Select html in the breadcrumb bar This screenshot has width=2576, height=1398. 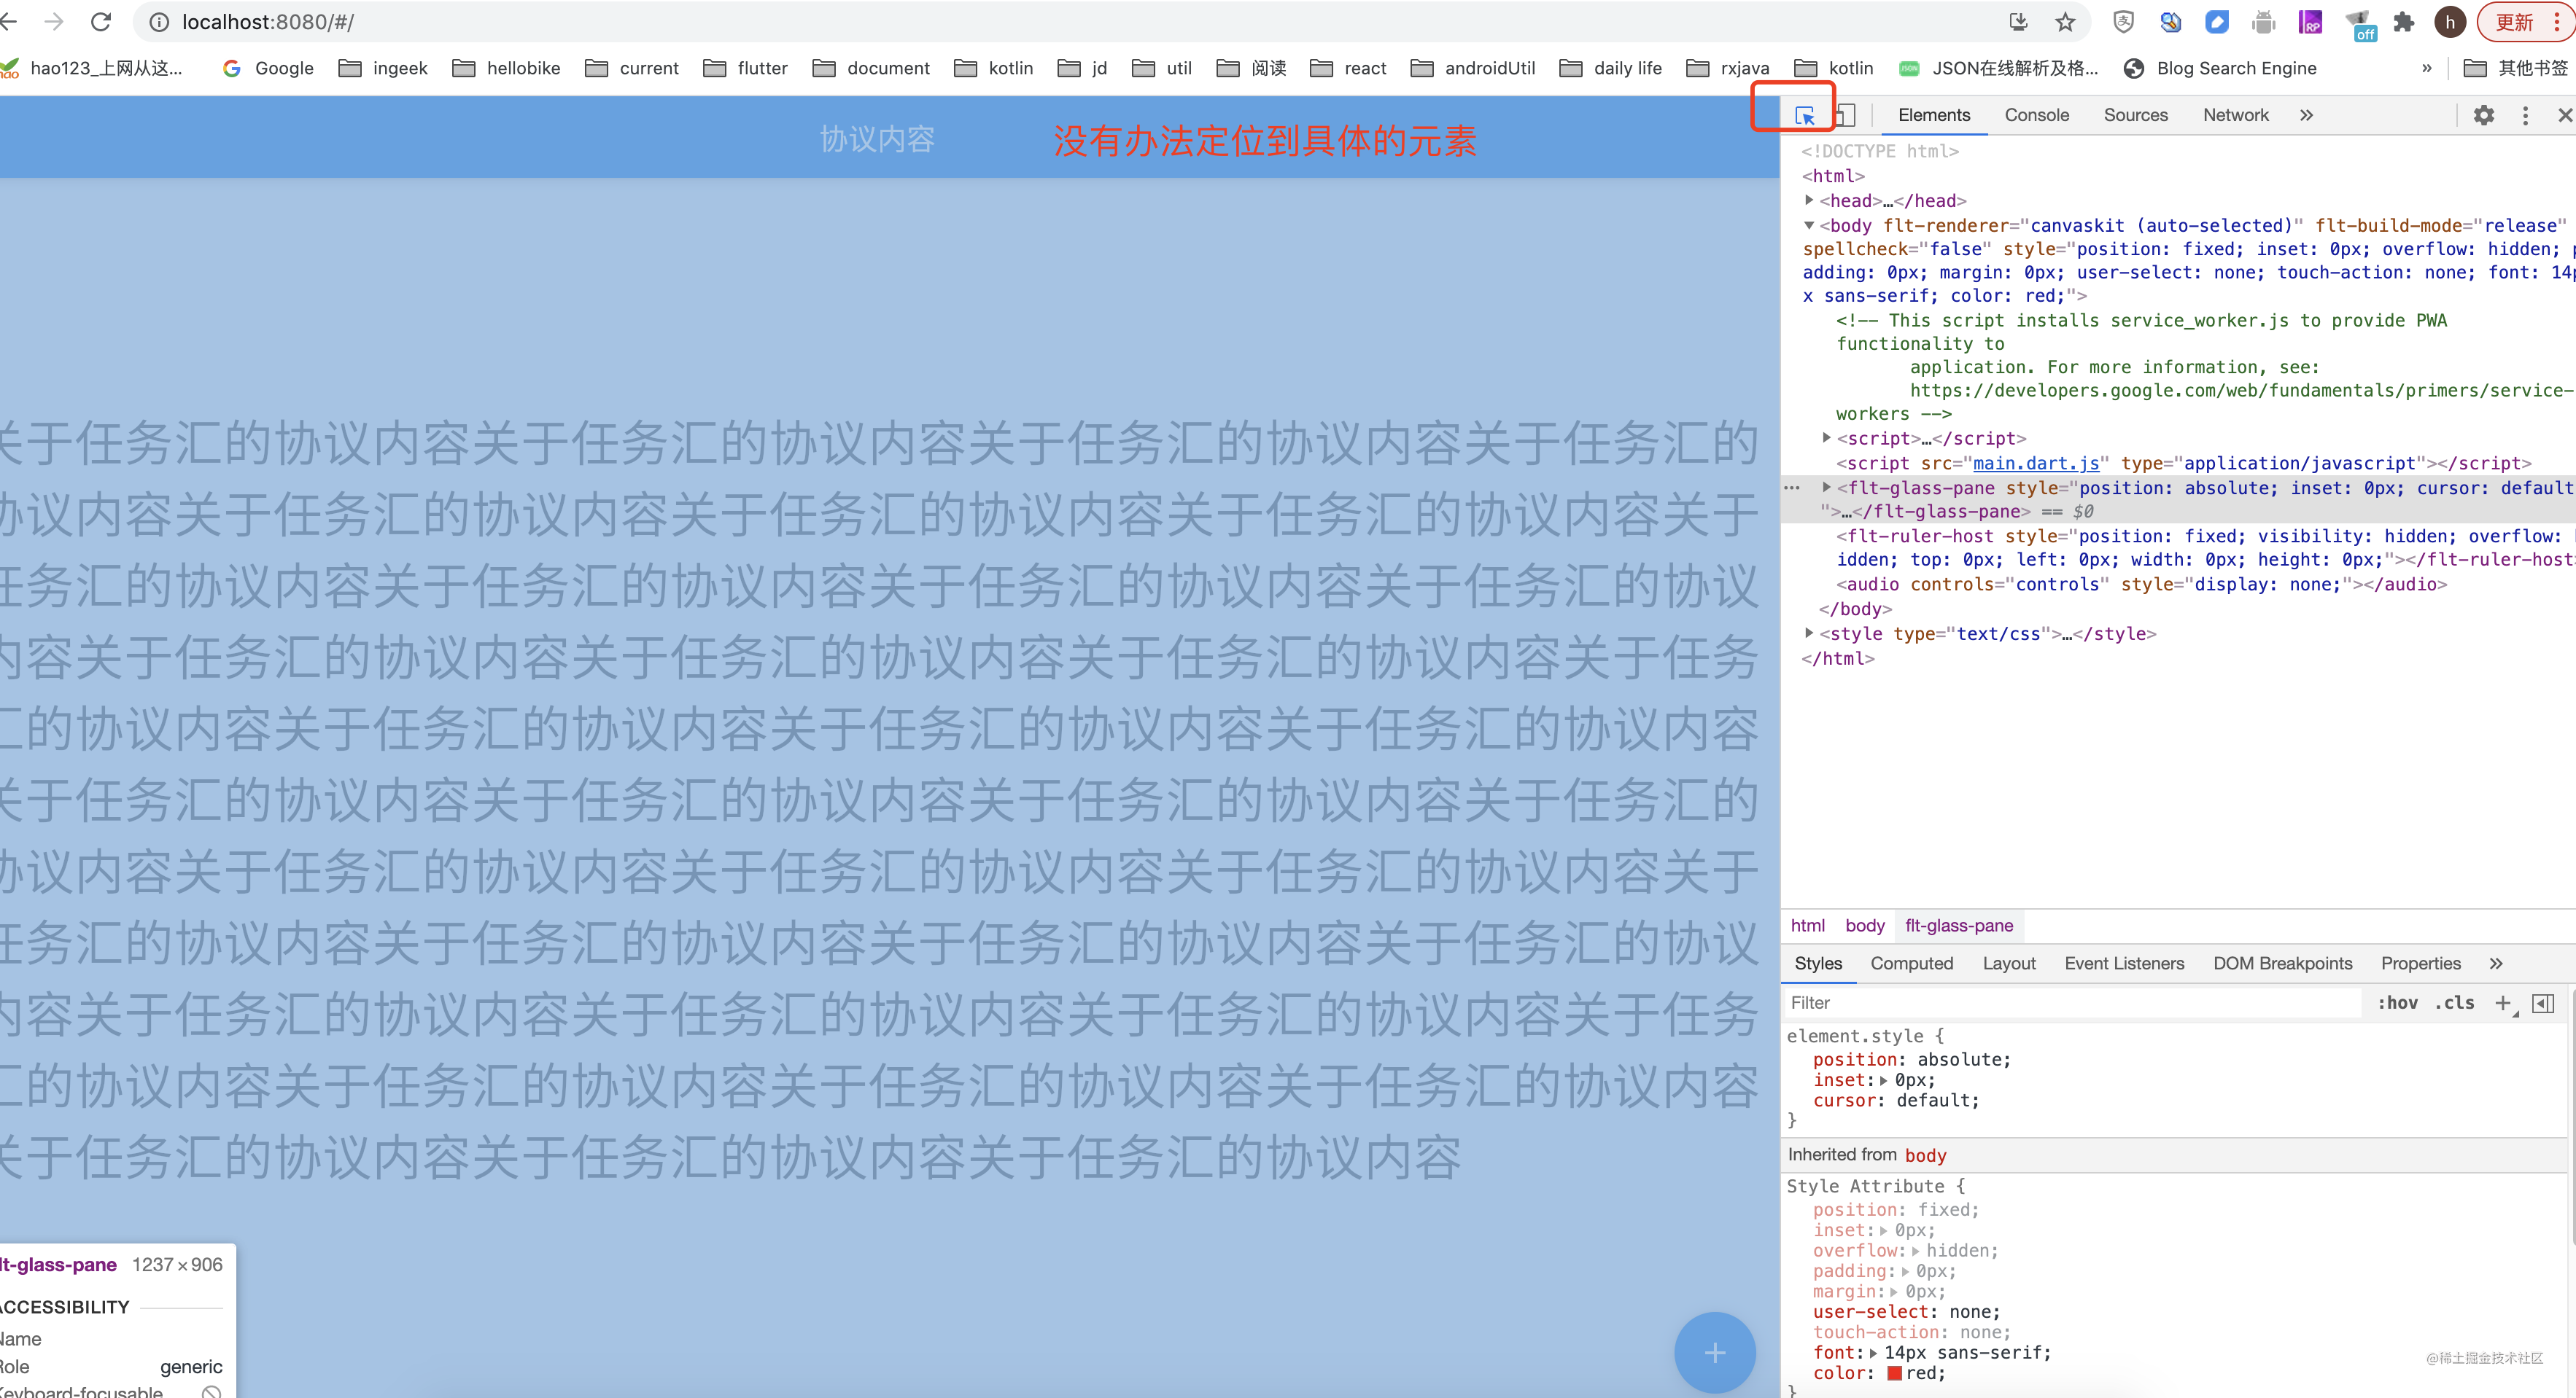tap(1807, 926)
